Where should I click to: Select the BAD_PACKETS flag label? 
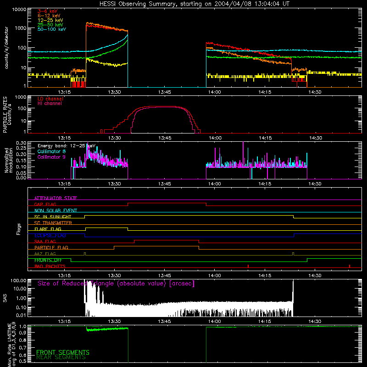click(x=50, y=266)
